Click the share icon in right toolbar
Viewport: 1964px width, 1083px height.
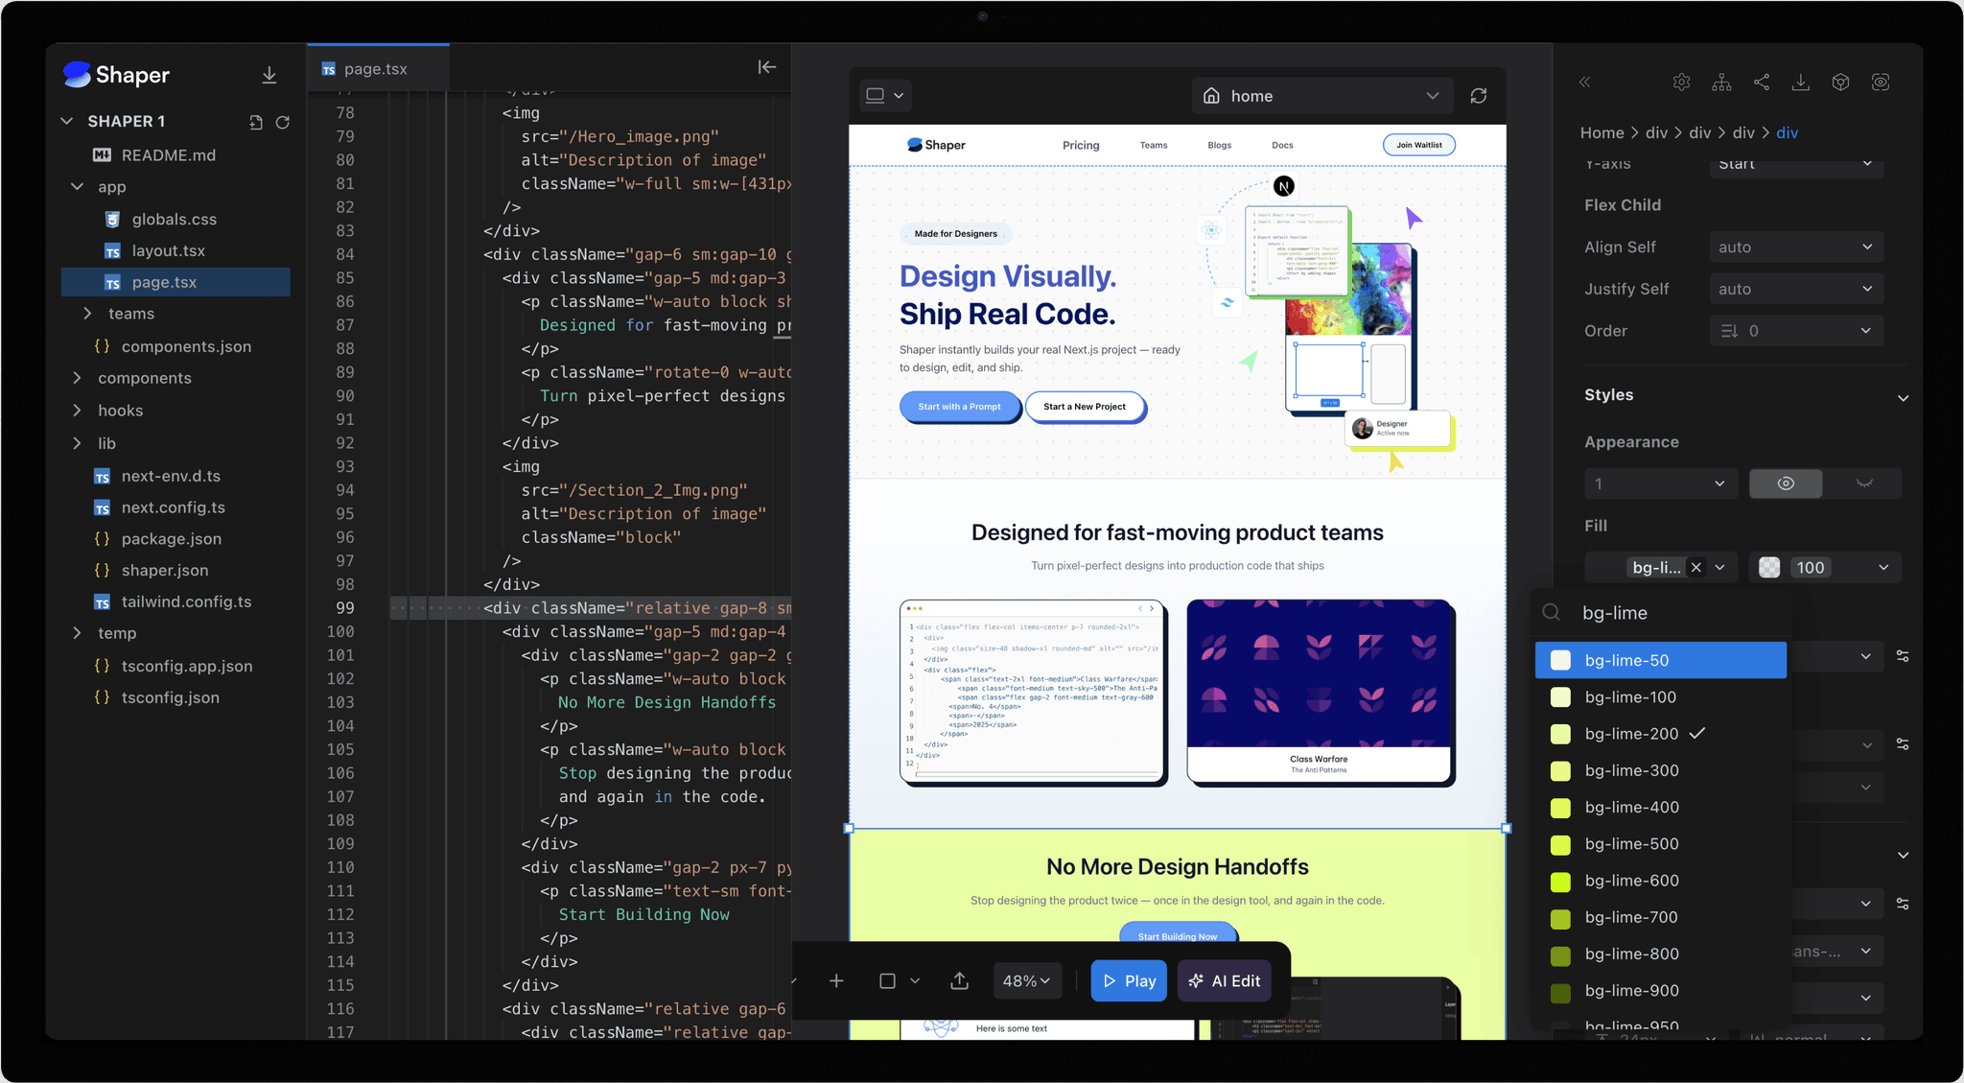(1762, 82)
